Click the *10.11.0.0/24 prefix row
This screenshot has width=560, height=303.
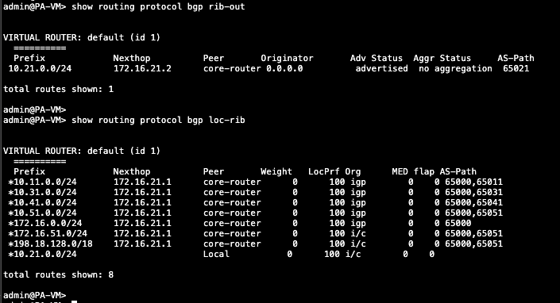[255, 182]
